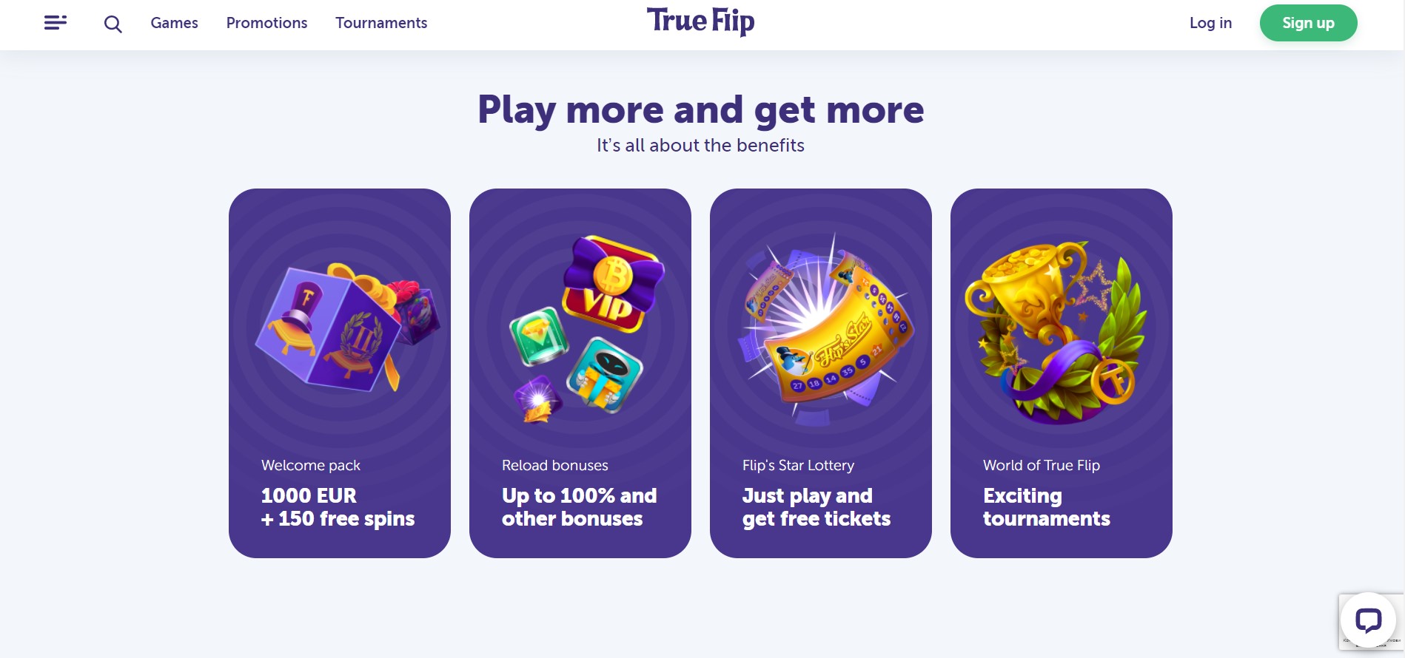Screen dimensions: 1405x658
Task: Click the Log in link
Action: coord(1210,23)
